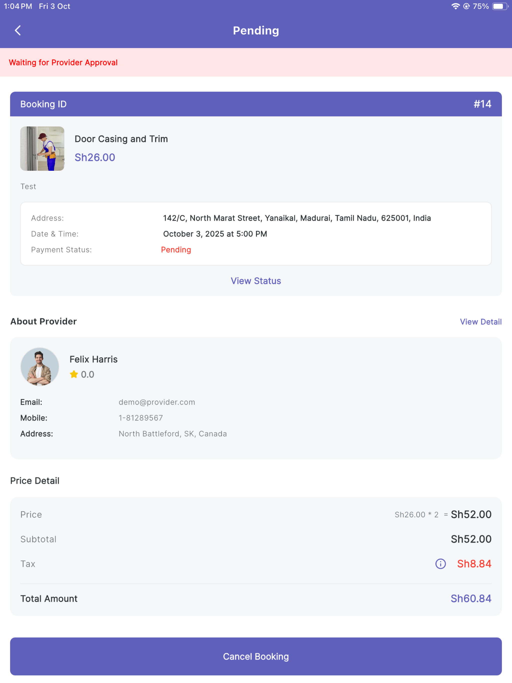
Task: Tap the Fri 3 Oct date
Action: [54, 6]
